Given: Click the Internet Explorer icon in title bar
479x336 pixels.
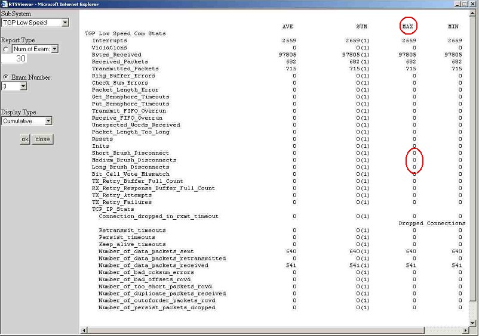Looking at the screenshot, I should pos(4,4).
